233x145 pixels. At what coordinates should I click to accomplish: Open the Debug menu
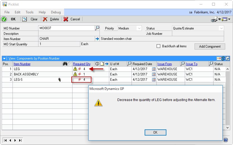pyautogui.click(x=56, y=12)
